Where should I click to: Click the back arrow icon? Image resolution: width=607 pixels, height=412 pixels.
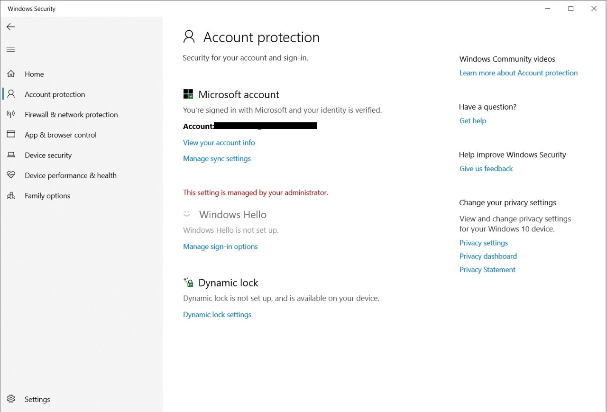(11, 27)
